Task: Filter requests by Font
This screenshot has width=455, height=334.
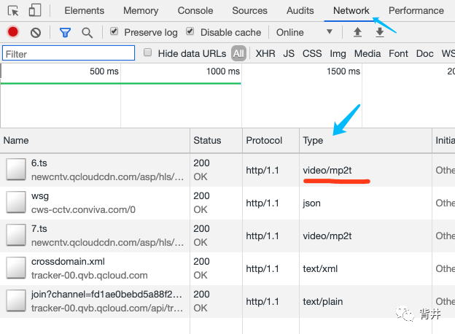Action: (x=398, y=54)
